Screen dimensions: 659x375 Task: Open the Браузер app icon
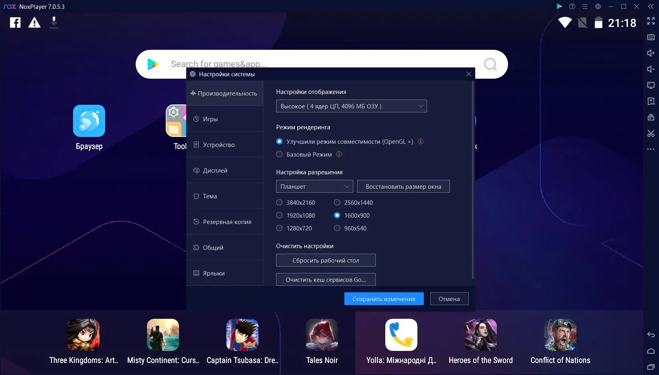click(x=89, y=121)
